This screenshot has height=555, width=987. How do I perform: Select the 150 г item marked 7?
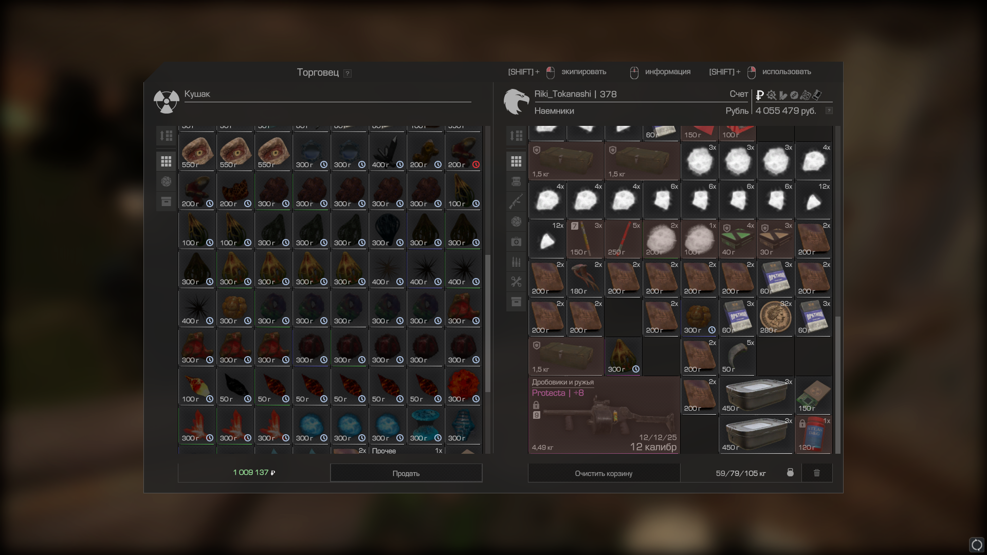[585, 239]
